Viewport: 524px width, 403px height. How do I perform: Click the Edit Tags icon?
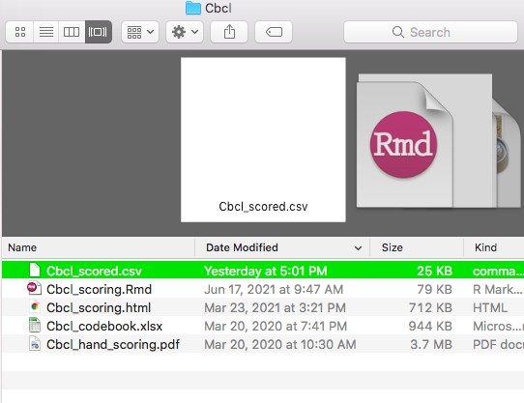point(274,32)
